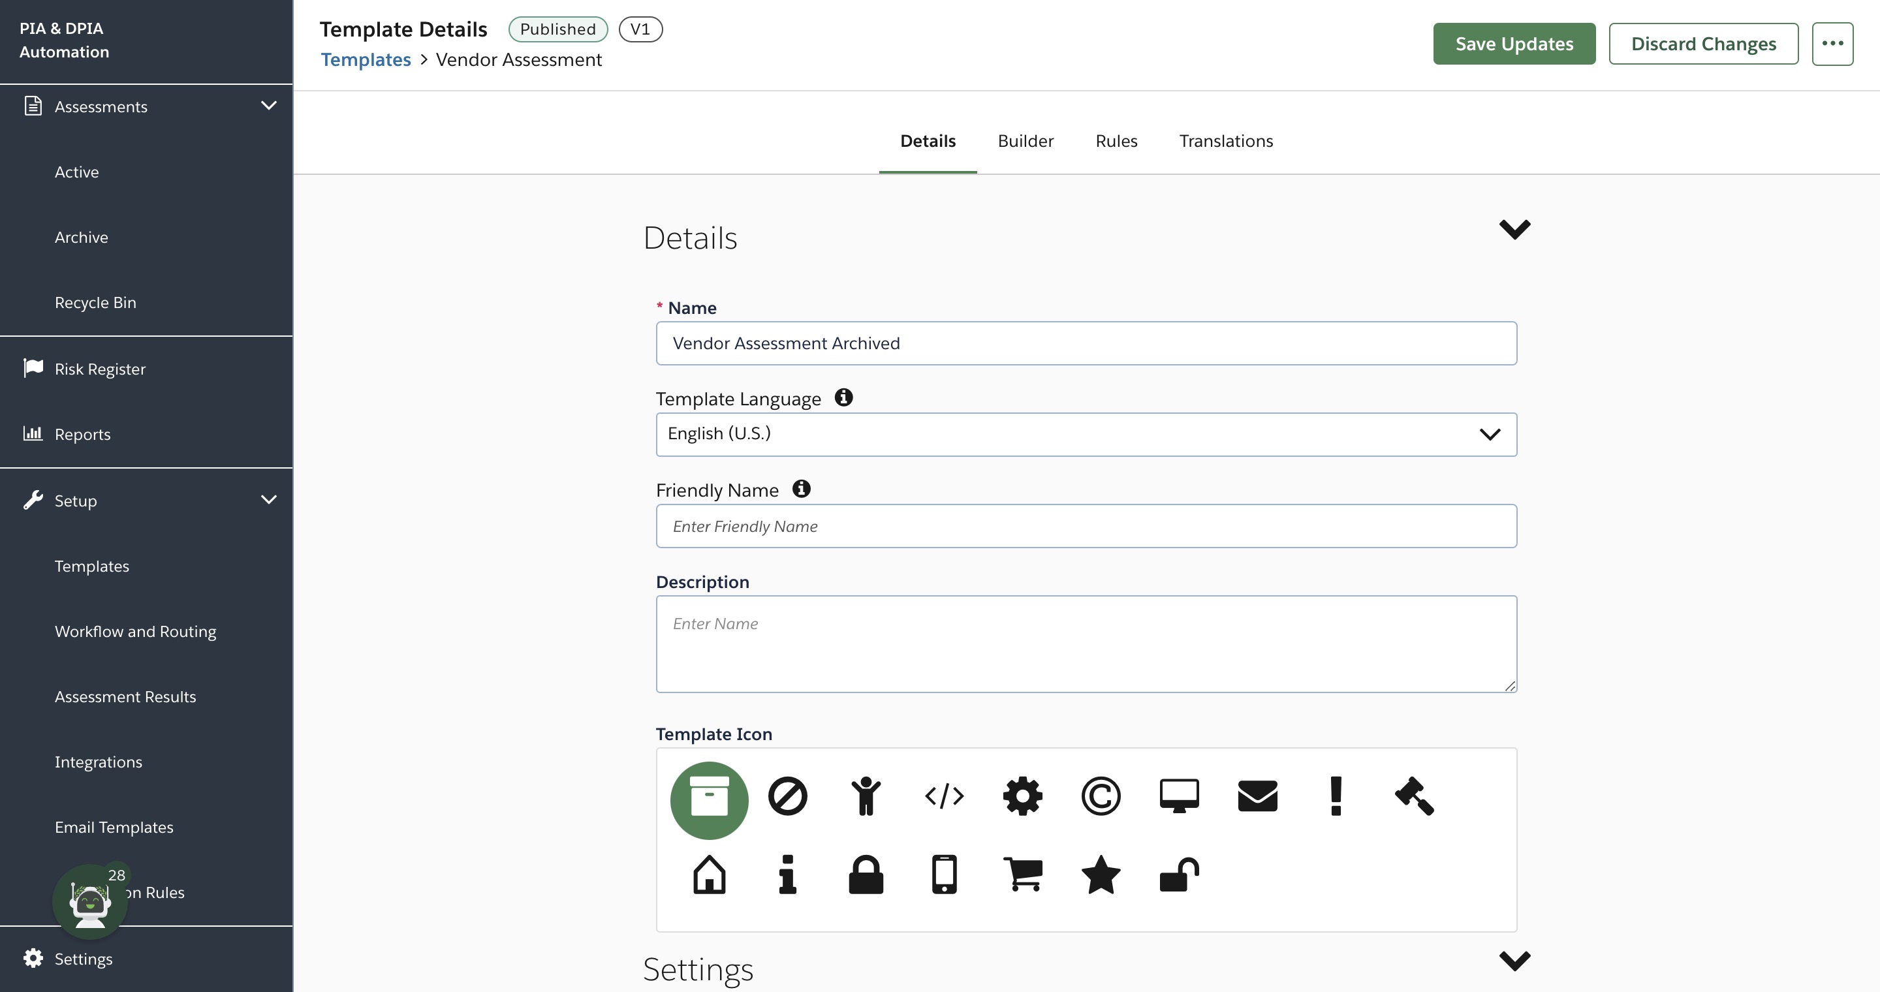Choose the unlocked padlock template icon
Viewport: 1880px width, 992px height.
point(1179,874)
